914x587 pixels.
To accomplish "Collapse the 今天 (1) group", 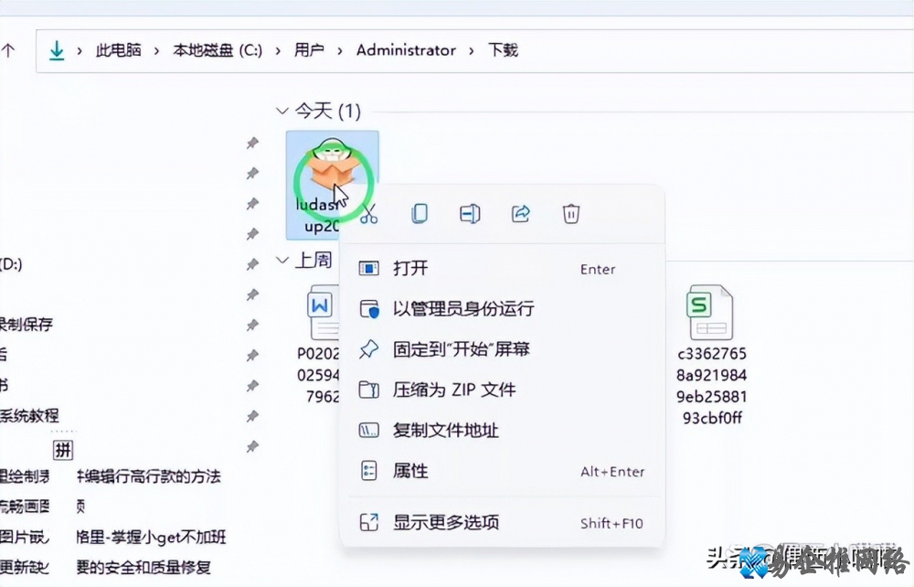I will 283,110.
